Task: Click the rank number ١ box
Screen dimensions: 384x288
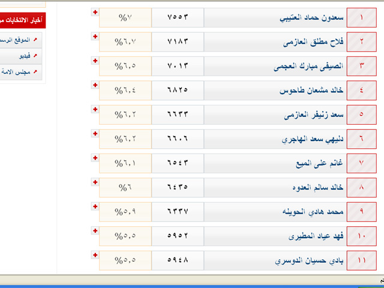Action: point(361,18)
